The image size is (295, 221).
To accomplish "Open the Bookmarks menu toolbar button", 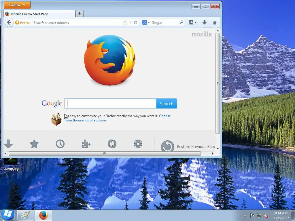I will (193, 22).
